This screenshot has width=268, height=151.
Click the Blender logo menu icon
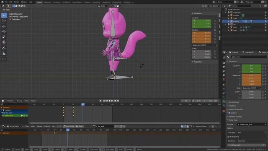(2, 2)
